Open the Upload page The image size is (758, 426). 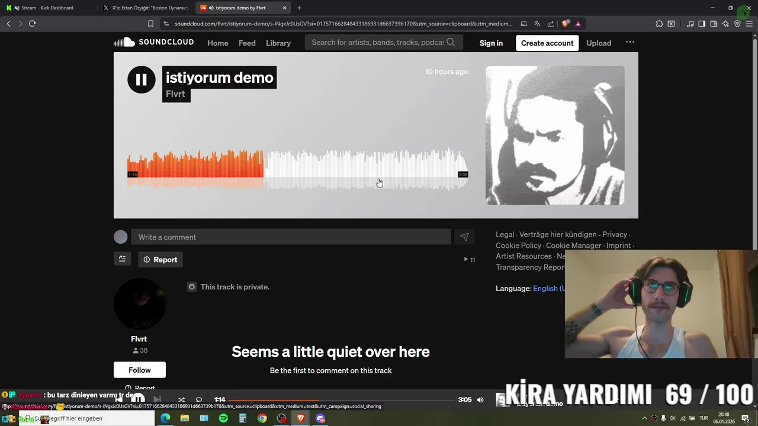click(599, 43)
